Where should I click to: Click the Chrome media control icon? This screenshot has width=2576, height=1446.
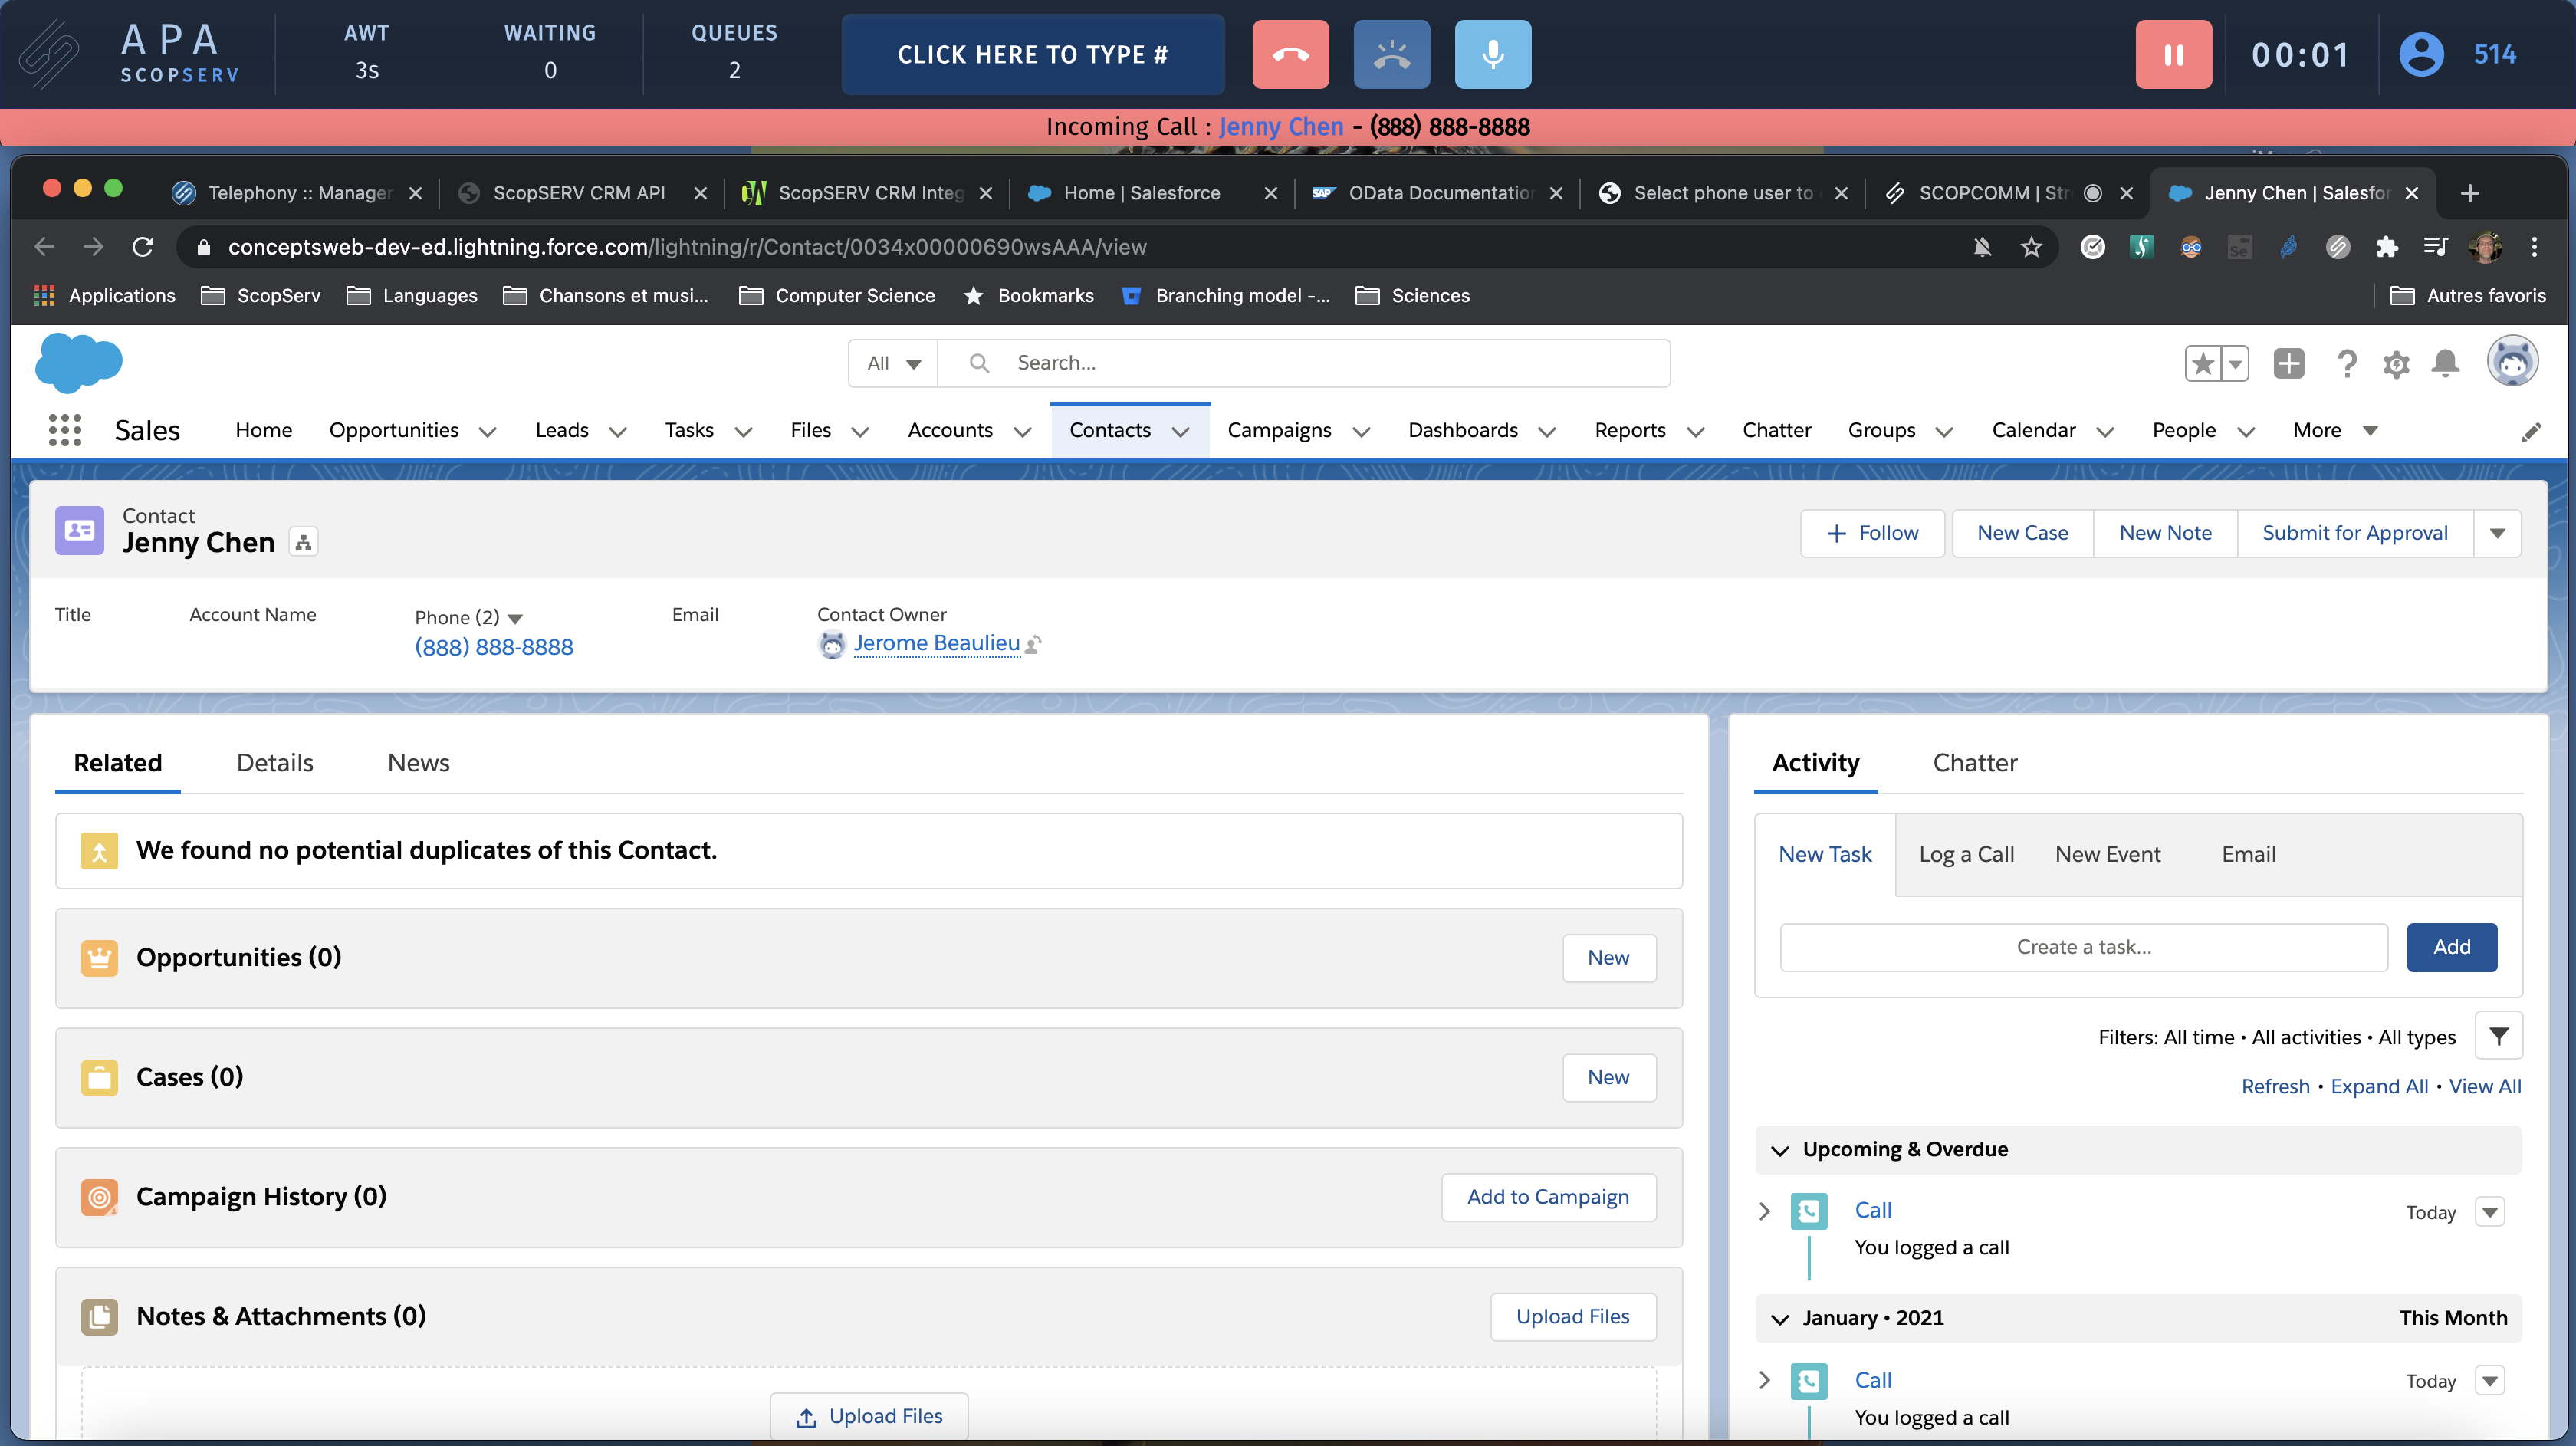click(2435, 247)
